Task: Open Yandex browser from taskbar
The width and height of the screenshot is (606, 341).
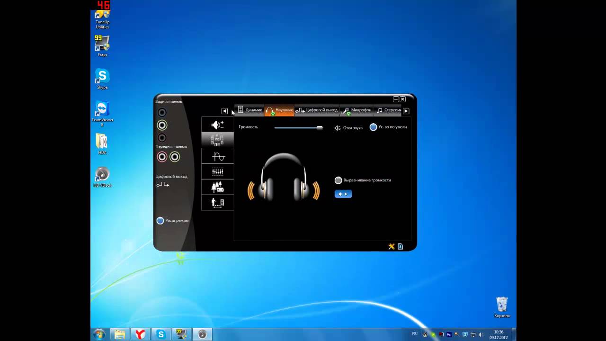Action: (x=140, y=334)
